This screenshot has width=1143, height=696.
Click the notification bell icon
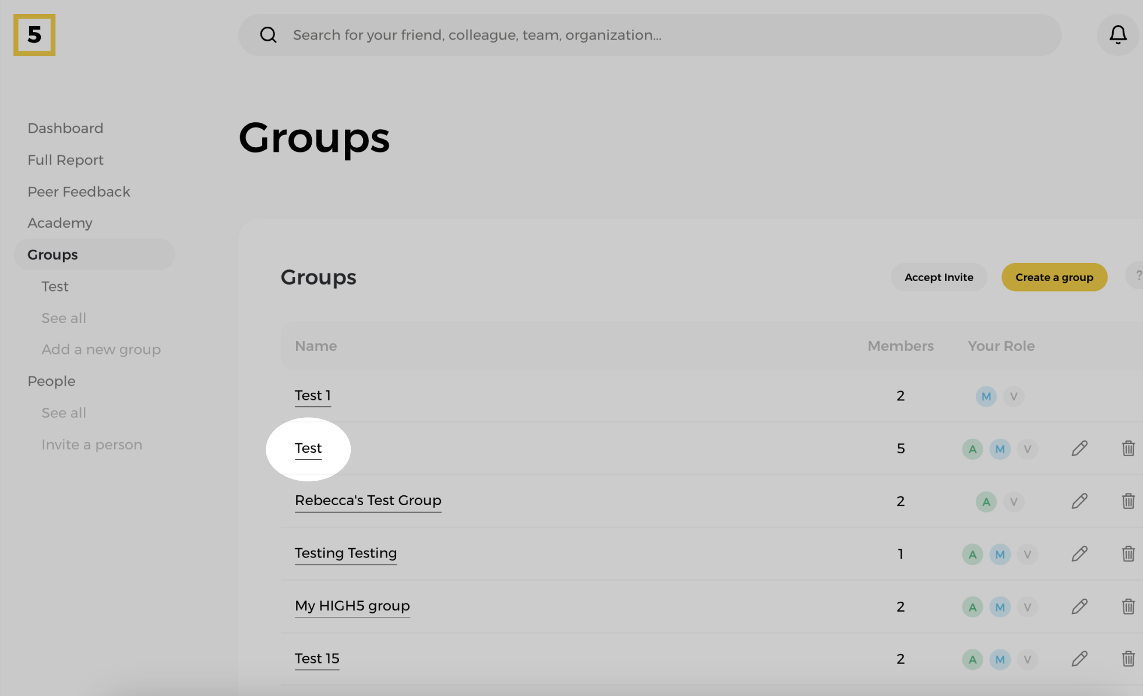[x=1117, y=35]
